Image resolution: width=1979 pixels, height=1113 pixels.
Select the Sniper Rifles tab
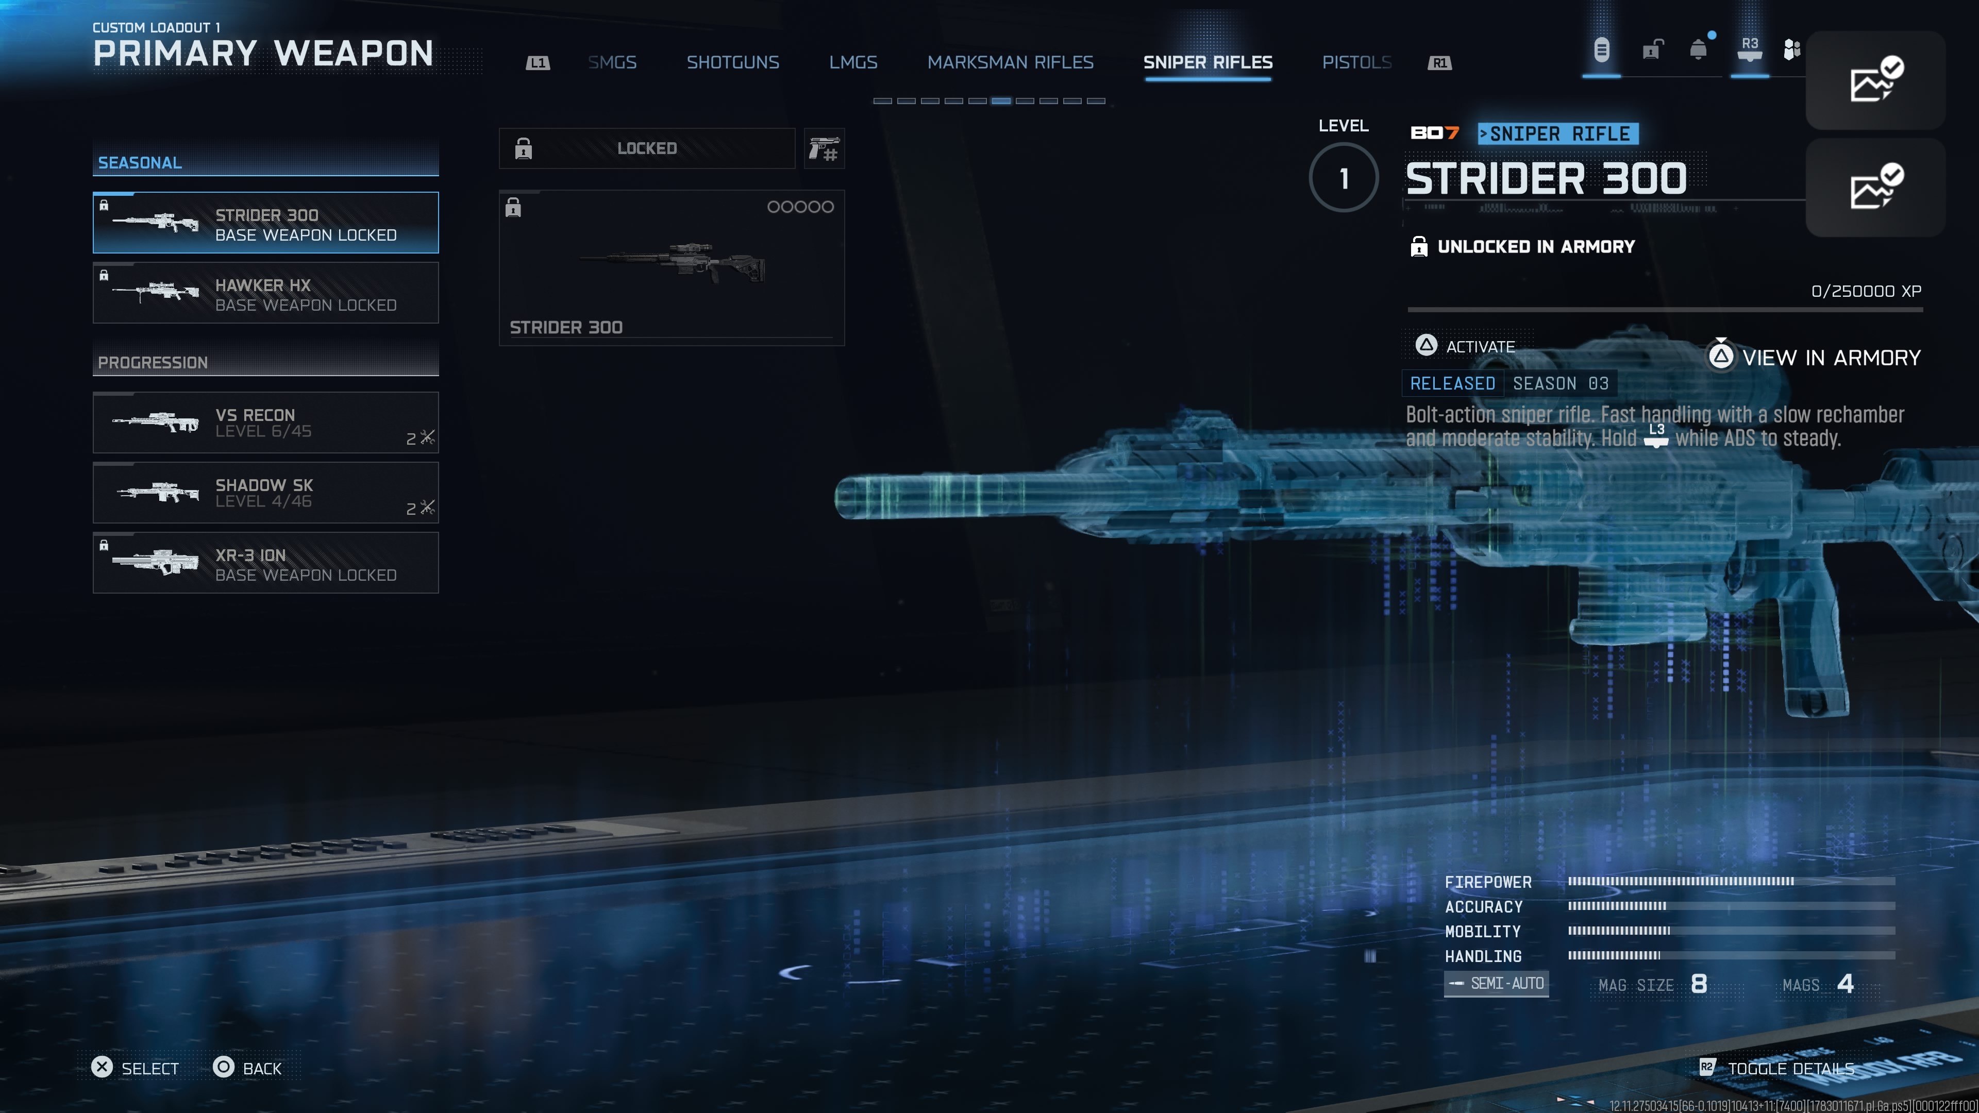[1207, 62]
